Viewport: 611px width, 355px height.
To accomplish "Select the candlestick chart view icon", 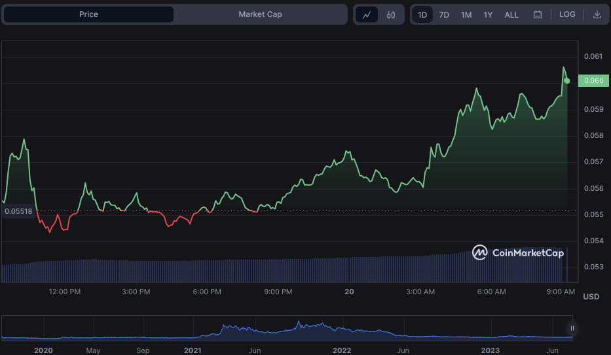I will pos(391,15).
